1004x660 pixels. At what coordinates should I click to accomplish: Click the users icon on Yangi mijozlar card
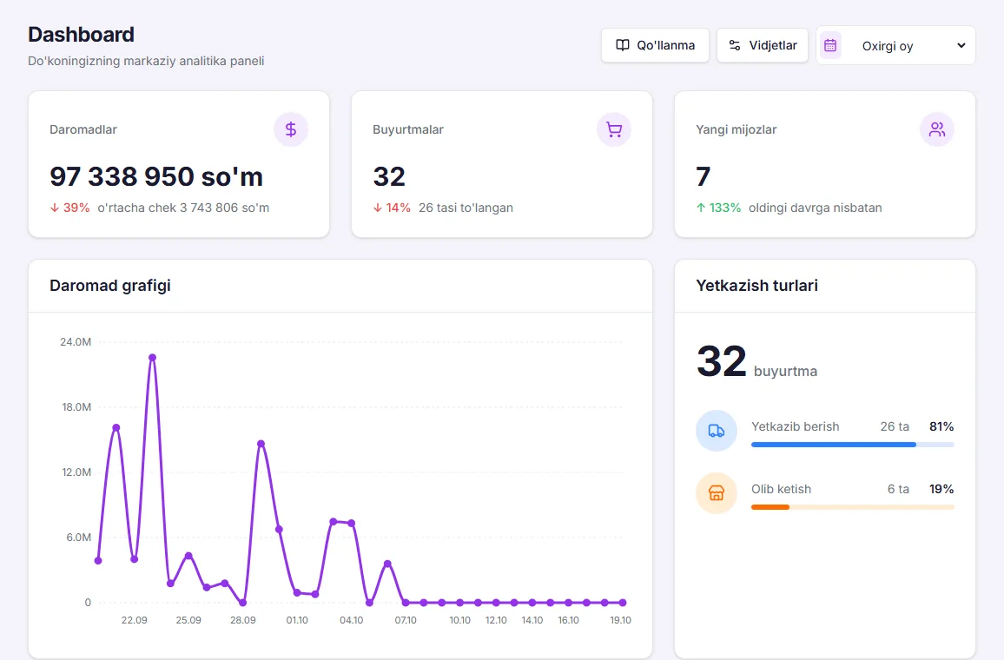point(937,129)
